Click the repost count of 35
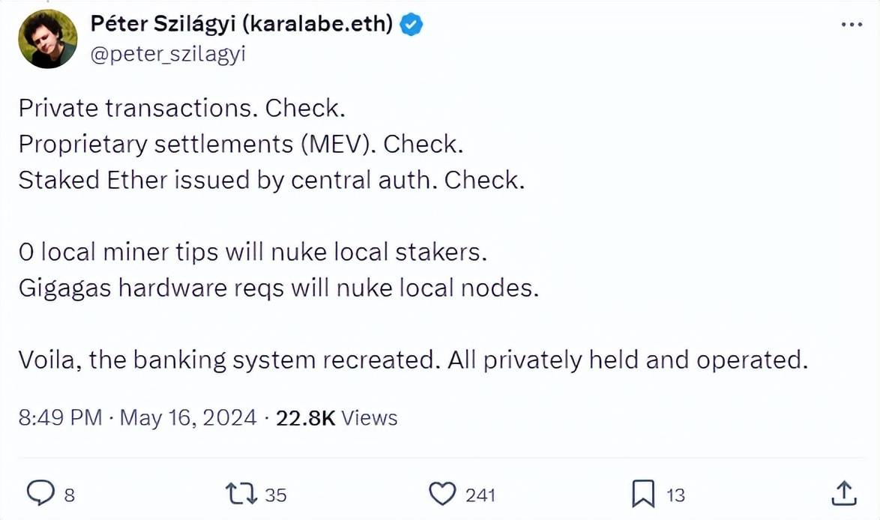This screenshot has width=880, height=520. coord(276,495)
